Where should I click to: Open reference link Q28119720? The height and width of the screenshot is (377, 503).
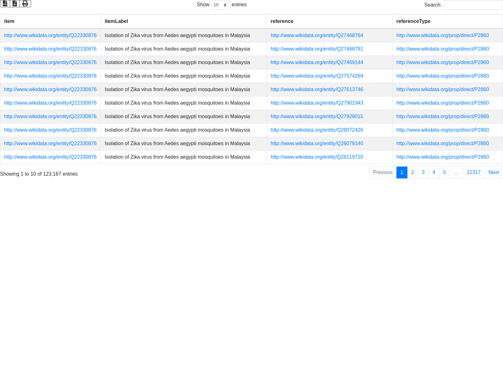[317, 157]
